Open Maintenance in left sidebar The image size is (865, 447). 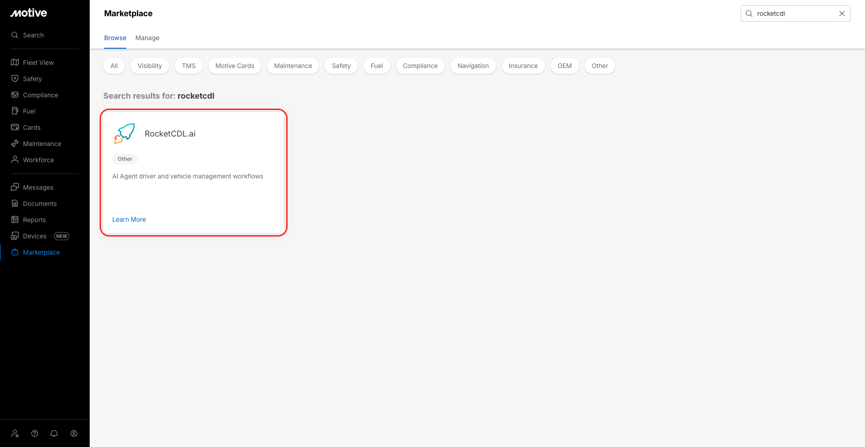36,144
